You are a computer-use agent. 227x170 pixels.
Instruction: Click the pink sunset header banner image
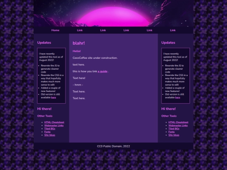tap(113, 13)
